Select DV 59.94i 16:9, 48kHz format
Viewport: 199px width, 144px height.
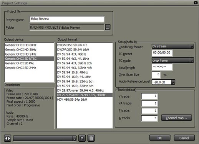pos(85,72)
